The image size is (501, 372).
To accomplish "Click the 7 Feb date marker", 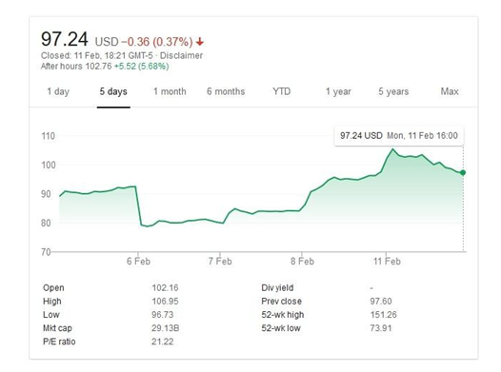I will (x=220, y=262).
